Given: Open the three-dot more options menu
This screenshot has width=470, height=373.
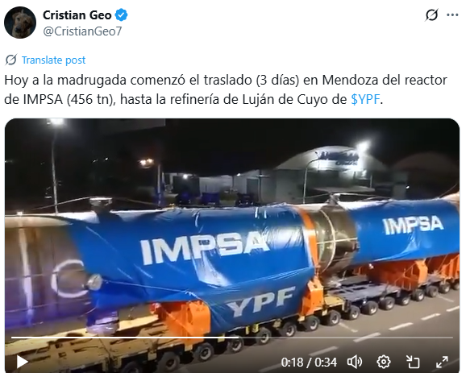Looking at the screenshot, I should pyautogui.click(x=452, y=15).
